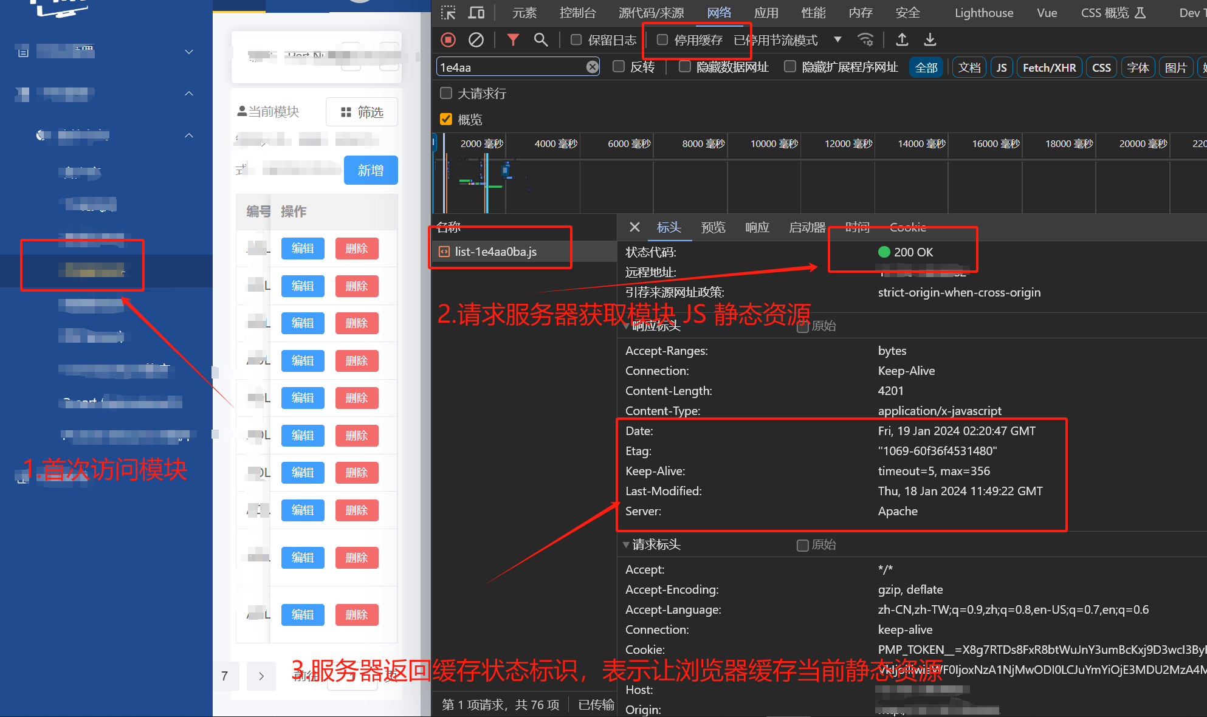Image resolution: width=1207 pixels, height=717 pixels.
Task: Select 全部 request type filter
Action: [x=926, y=67]
